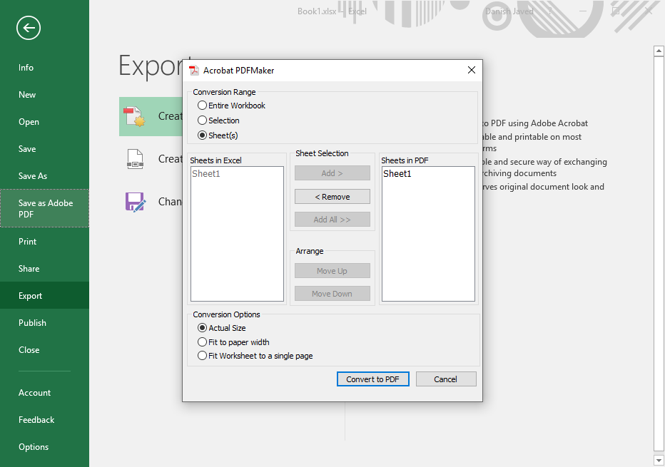Click the Acrobat PDFMaker title icon
The width and height of the screenshot is (665, 467).
tap(194, 71)
